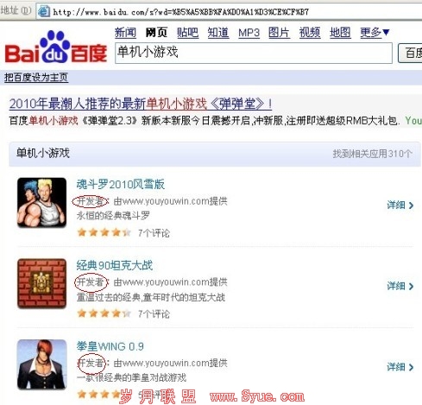Click the star rating of 经典90坦克大战
The image size is (422, 405).
coord(104,313)
